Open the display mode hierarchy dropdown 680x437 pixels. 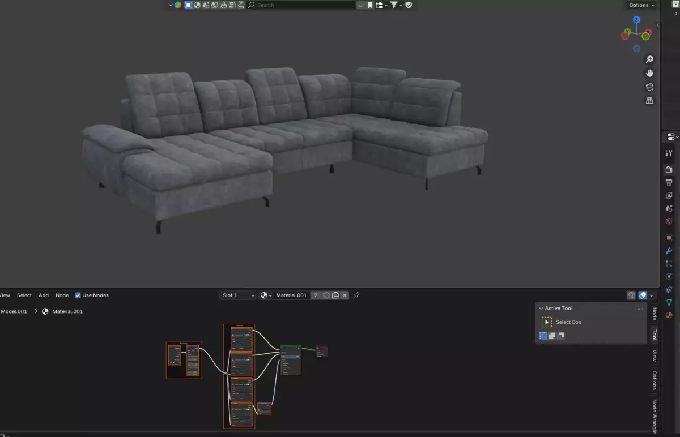point(382,5)
